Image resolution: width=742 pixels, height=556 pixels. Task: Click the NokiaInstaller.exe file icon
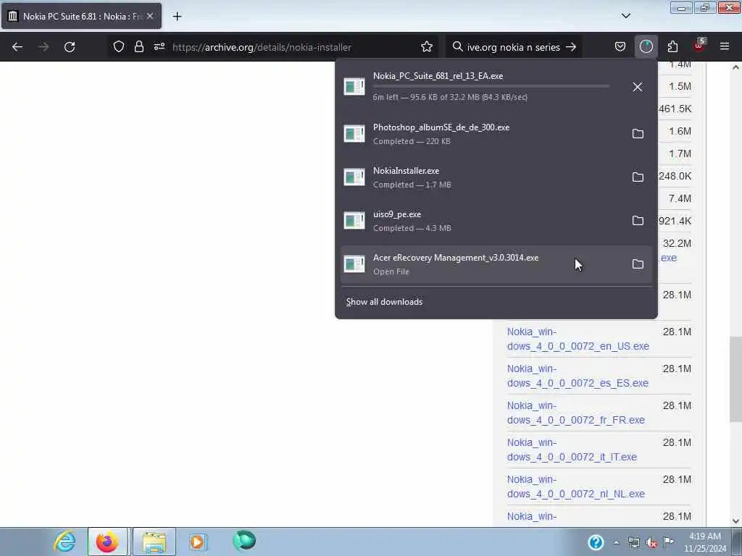coord(354,177)
